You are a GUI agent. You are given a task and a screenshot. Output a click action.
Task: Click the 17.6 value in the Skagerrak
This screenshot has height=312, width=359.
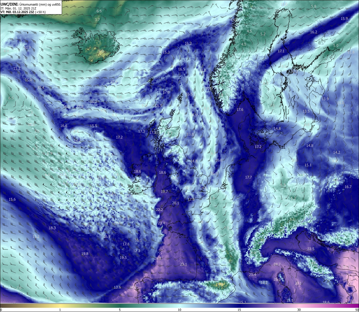[240, 109]
